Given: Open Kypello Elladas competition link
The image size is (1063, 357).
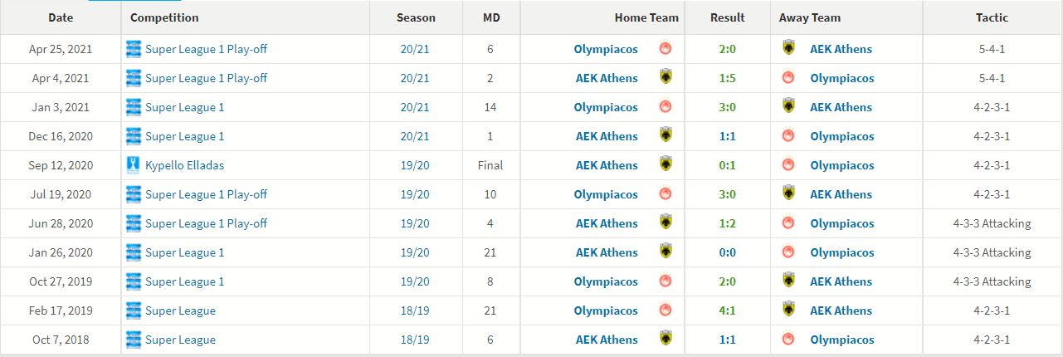Looking at the screenshot, I should pyautogui.click(x=184, y=165).
